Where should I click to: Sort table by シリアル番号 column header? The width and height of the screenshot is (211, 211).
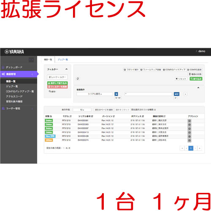click(86, 116)
